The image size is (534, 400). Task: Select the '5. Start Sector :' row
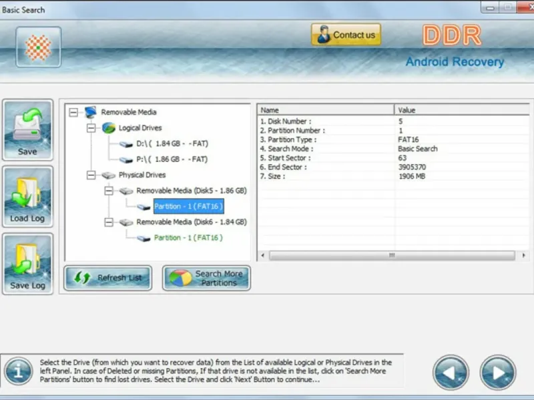click(393, 158)
